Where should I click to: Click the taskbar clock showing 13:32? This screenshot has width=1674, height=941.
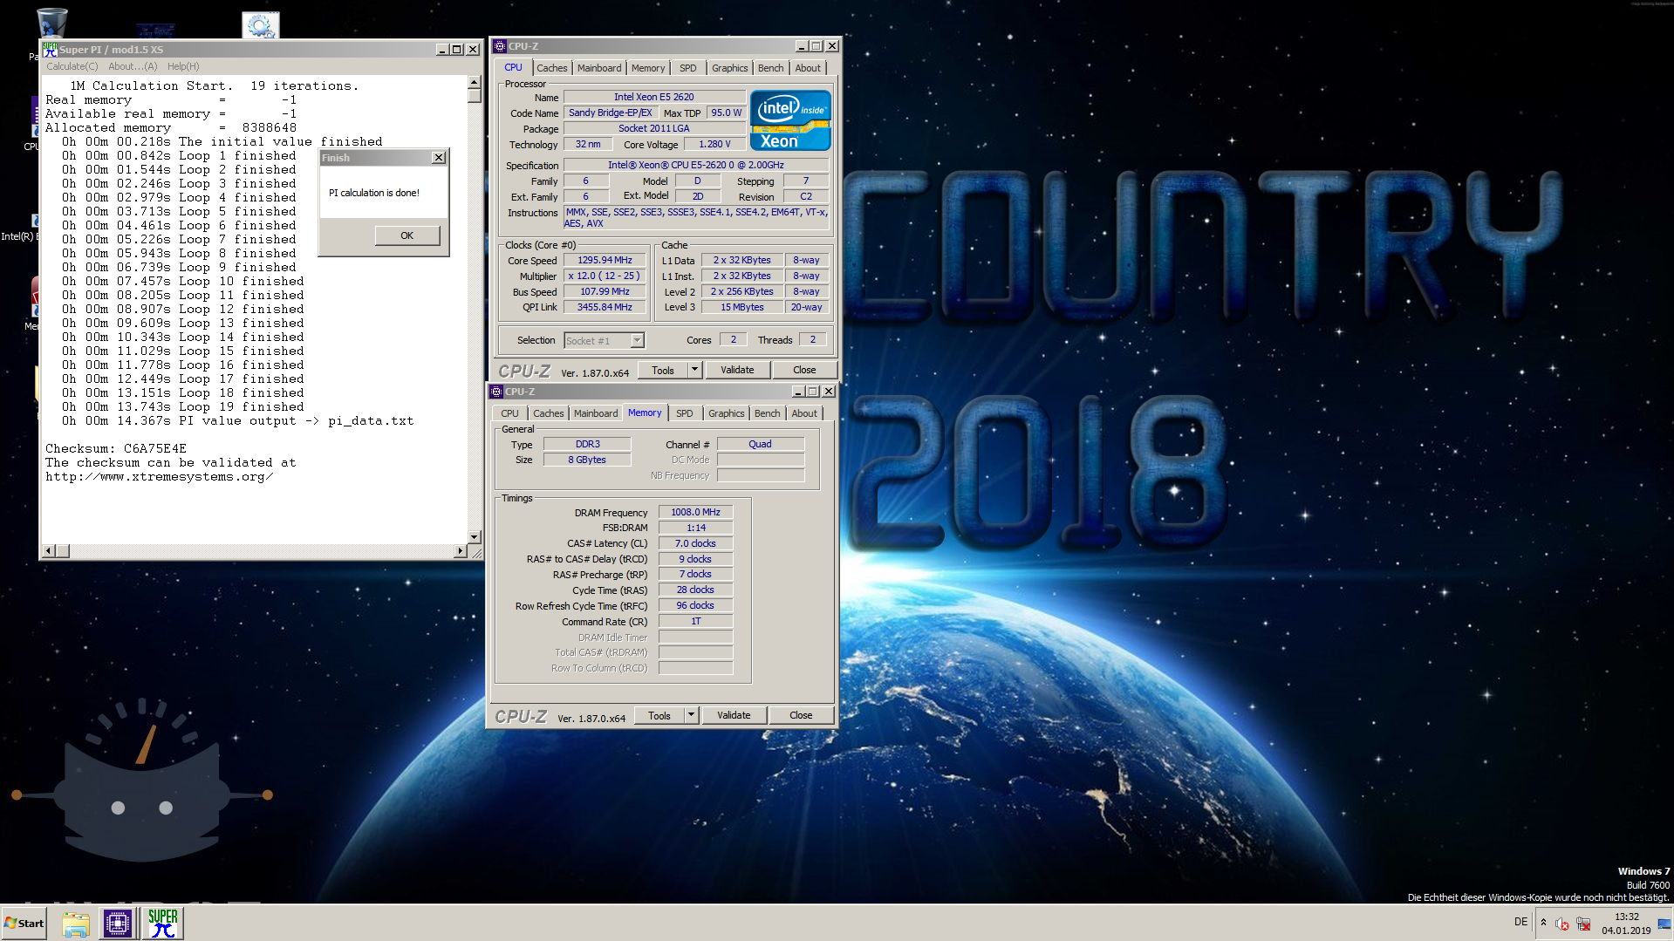(x=1626, y=924)
